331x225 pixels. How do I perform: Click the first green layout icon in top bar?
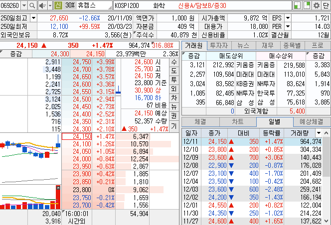pyautogui.click(x=298, y=5)
